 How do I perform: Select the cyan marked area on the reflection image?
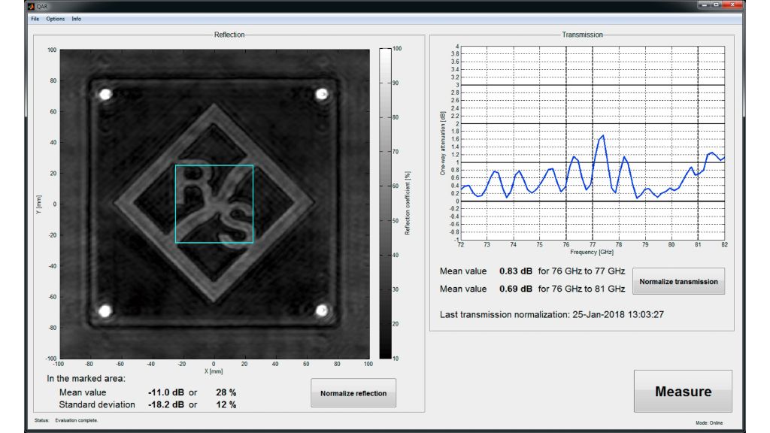[x=213, y=204]
